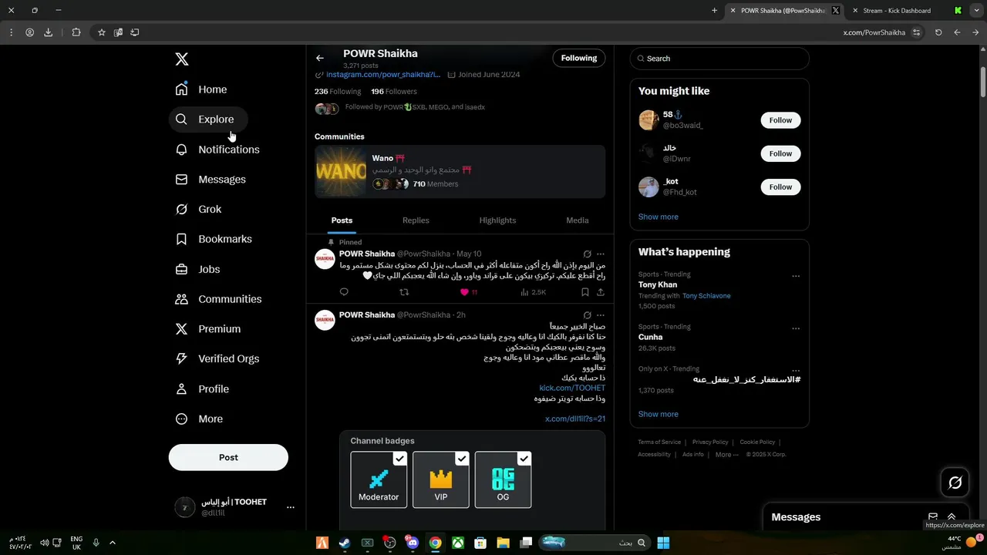This screenshot has height=555, width=987.
Task: Open the floating Grok button
Action: [x=955, y=483]
